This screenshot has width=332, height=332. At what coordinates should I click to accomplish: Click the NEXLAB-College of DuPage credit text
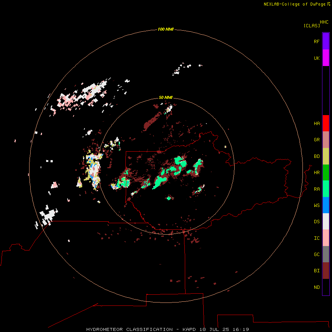(x=294, y=4)
